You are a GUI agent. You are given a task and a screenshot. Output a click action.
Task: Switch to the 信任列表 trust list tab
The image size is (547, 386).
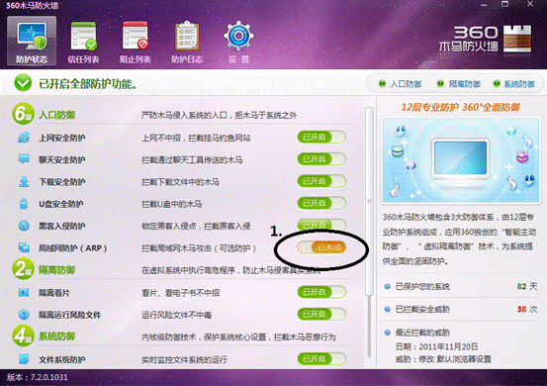pos(83,42)
